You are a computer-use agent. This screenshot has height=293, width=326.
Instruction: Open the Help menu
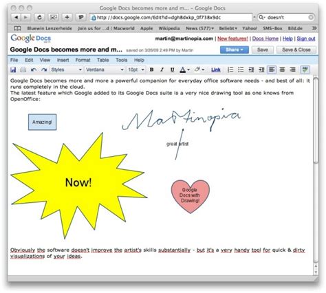(139, 60)
